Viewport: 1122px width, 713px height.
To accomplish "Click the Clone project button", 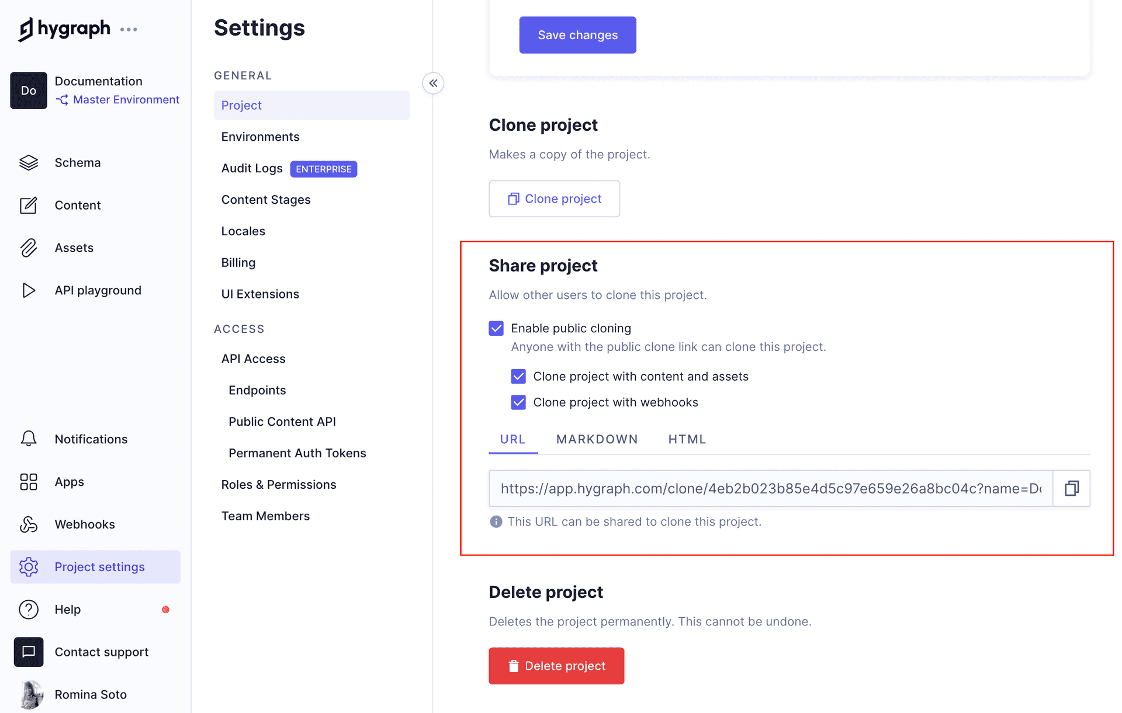I will tap(555, 197).
